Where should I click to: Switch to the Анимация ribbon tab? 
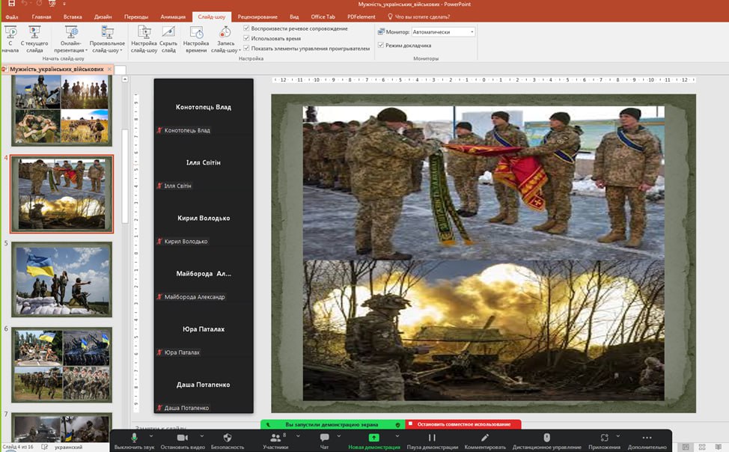(173, 16)
